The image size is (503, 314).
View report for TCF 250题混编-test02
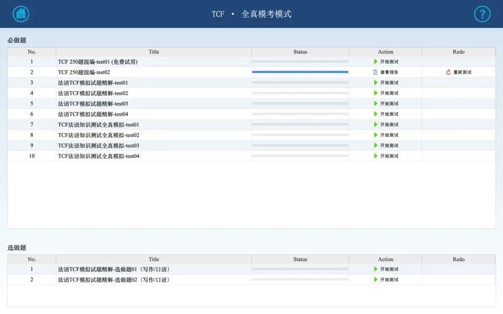tap(386, 72)
